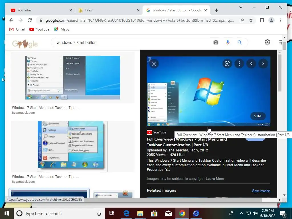Show the next image in preview
This screenshot has height=219, width=292.
tap(263, 64)
